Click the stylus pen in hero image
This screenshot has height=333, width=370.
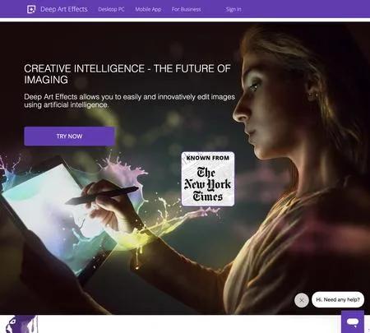(x=101, y=196)
